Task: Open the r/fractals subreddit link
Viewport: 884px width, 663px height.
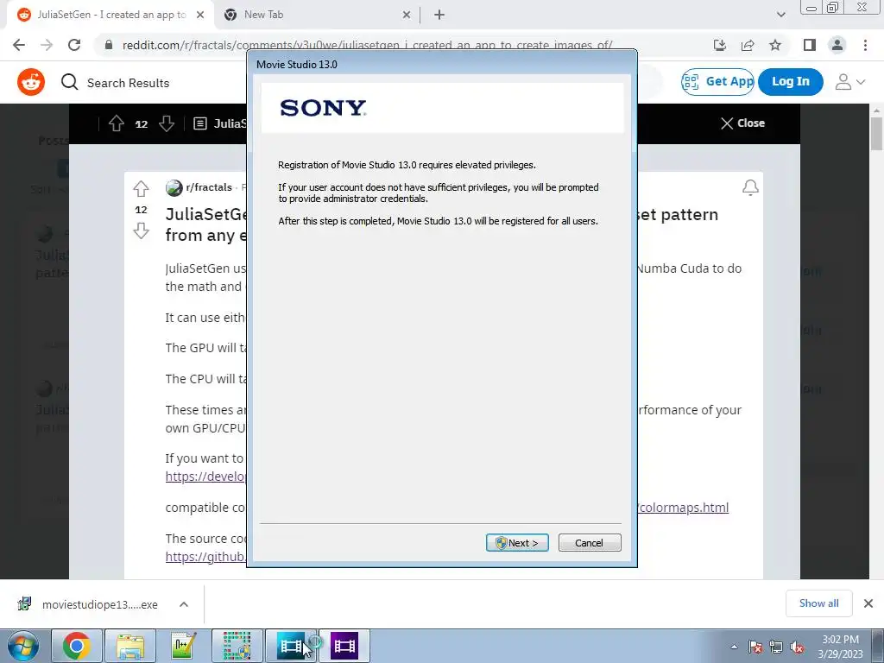Action: click(x=209, y=187)
